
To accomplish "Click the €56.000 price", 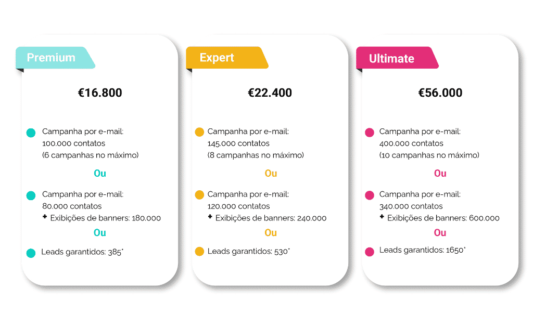I will [x=440, y=93].
